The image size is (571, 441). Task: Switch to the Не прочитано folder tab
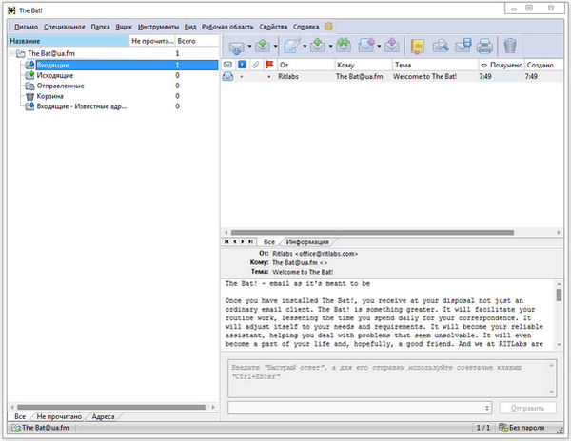click(59, 416)
